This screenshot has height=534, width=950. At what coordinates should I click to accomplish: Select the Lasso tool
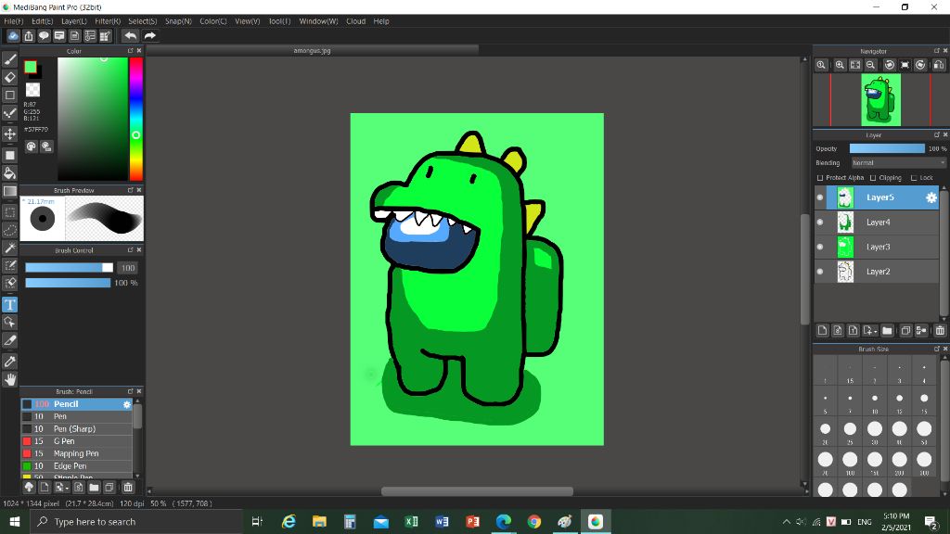point(9,230)
